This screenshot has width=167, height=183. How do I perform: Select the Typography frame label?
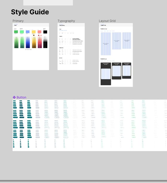[x=66, y=21]
